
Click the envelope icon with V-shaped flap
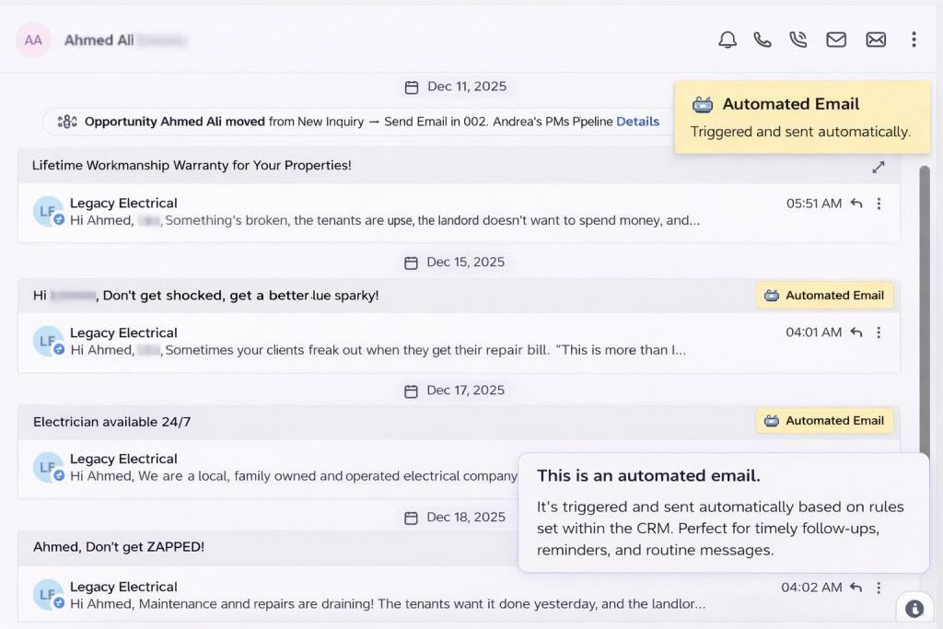[x=836, y=40]
